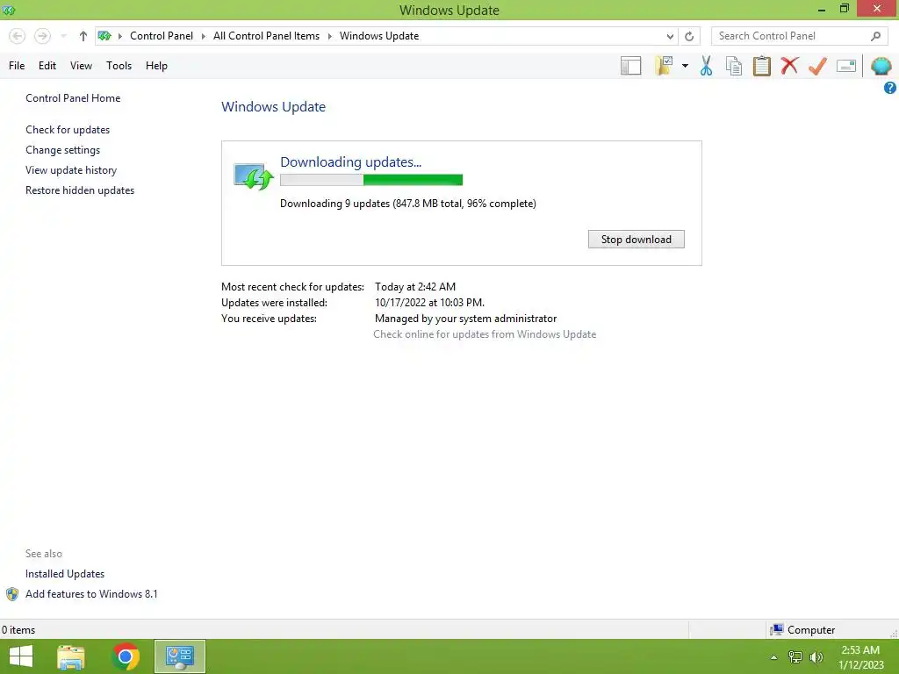Screen dimensions: 899x674
Task: Open File Explorer from the taskbar
Action: 71,656
